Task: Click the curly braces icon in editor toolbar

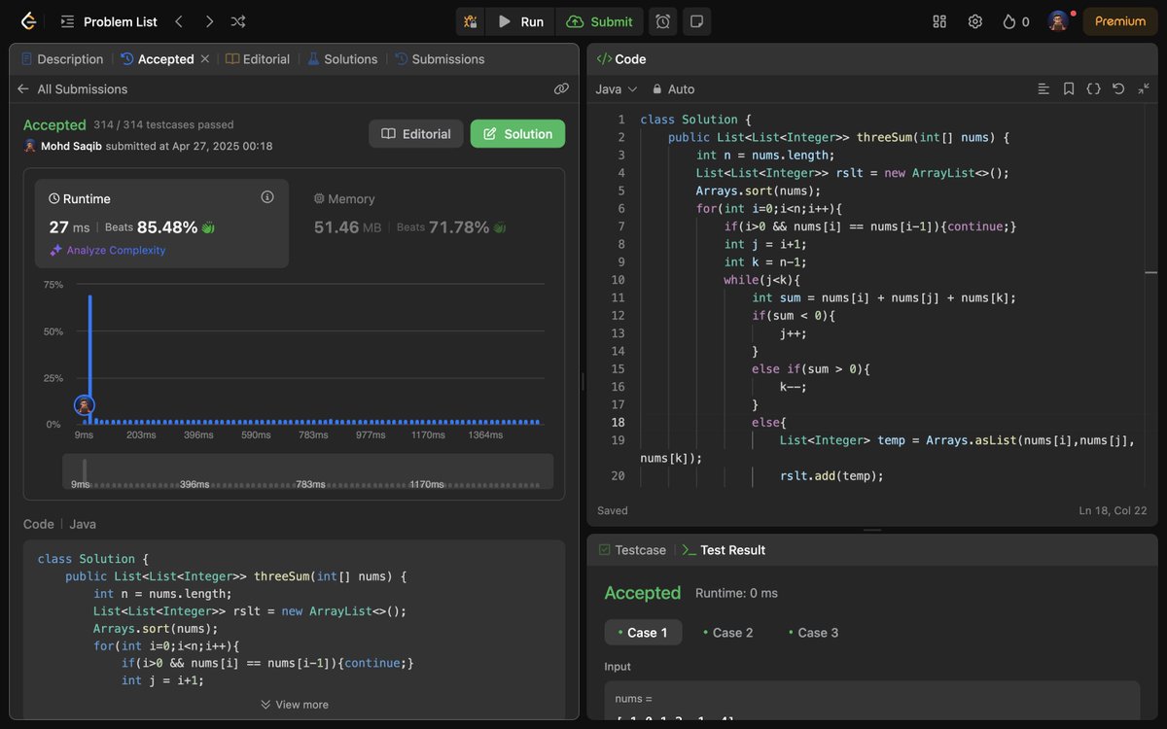Action: (x=1093, y=88)
